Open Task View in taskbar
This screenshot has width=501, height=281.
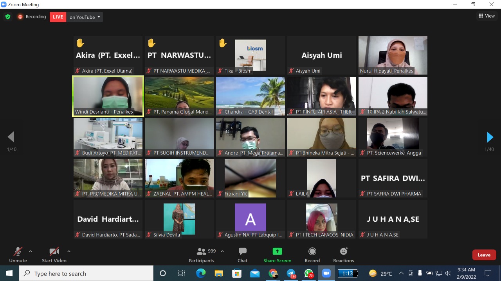(182, 273)
